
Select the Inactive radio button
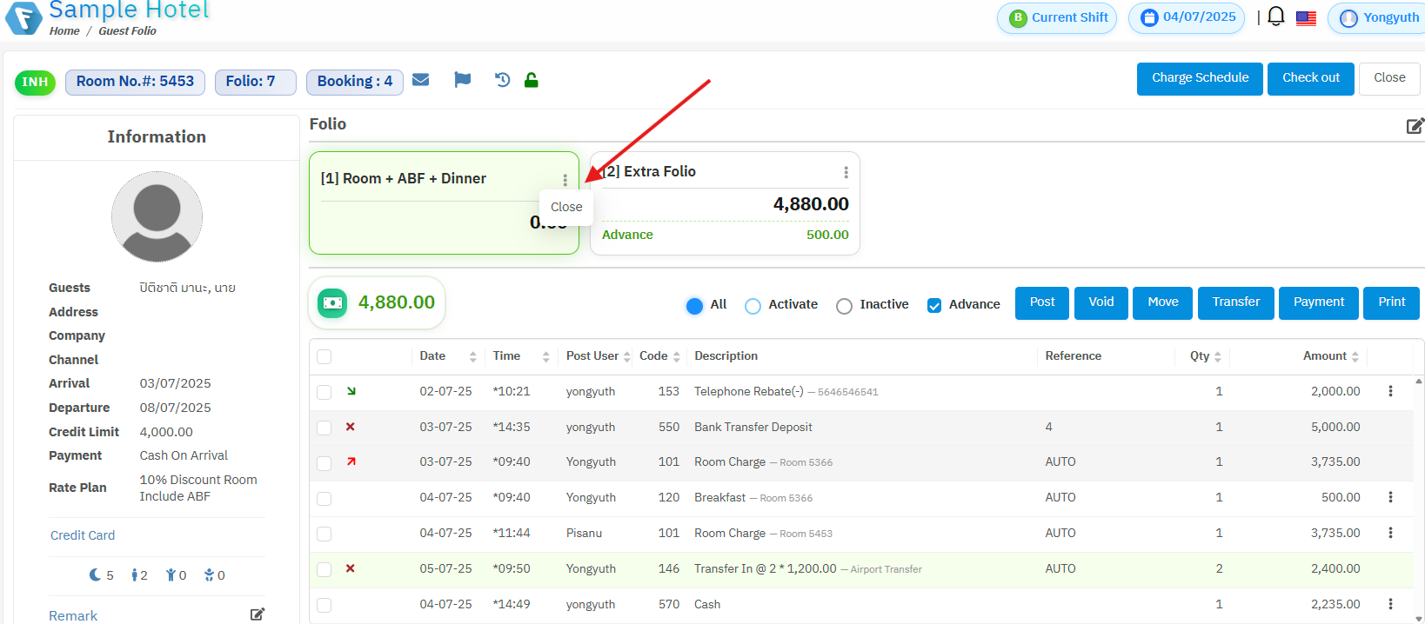point(844,305)
